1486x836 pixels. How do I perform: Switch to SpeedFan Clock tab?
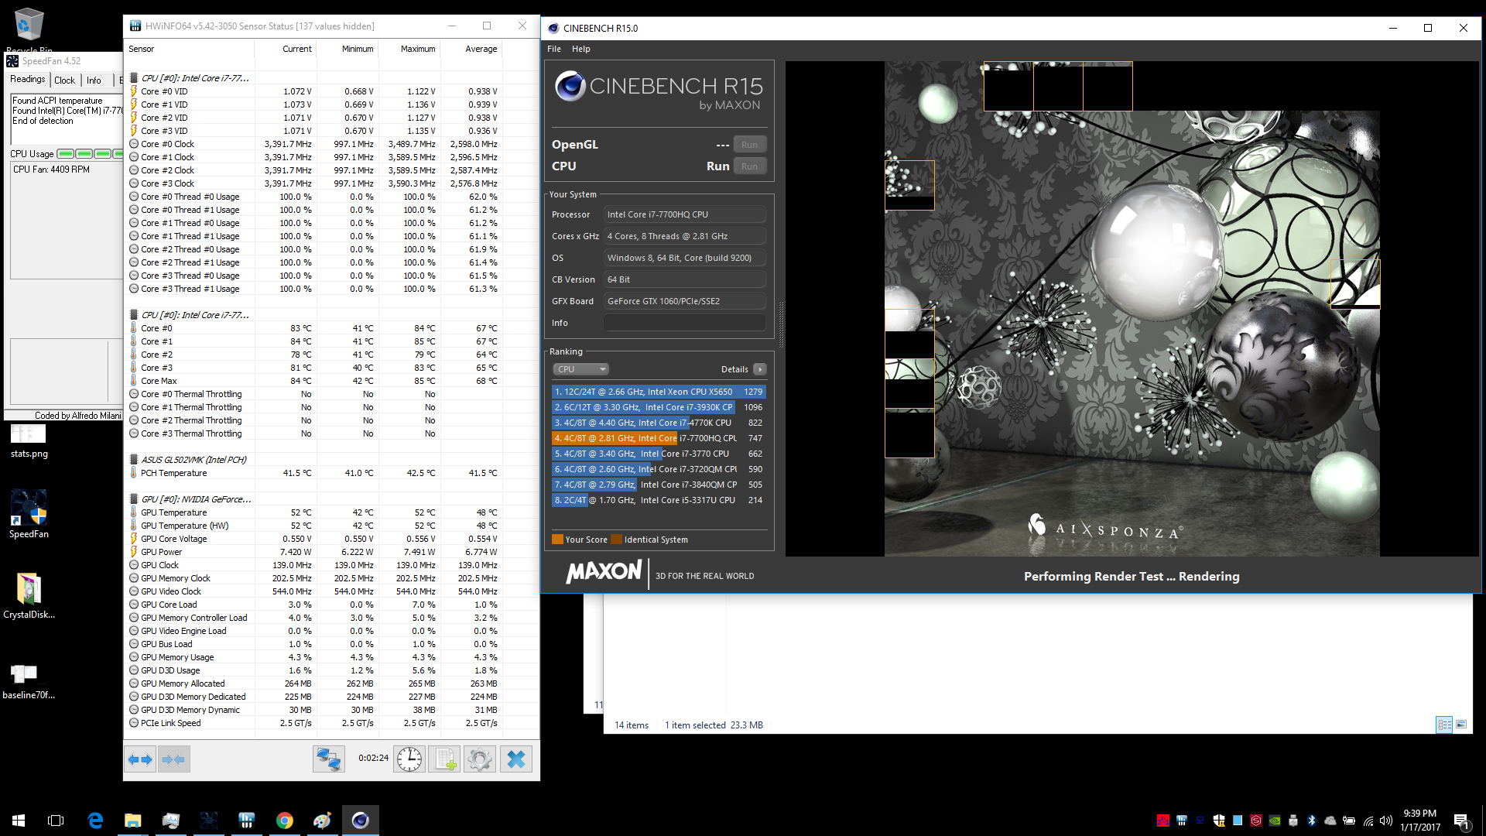[65, 81]
